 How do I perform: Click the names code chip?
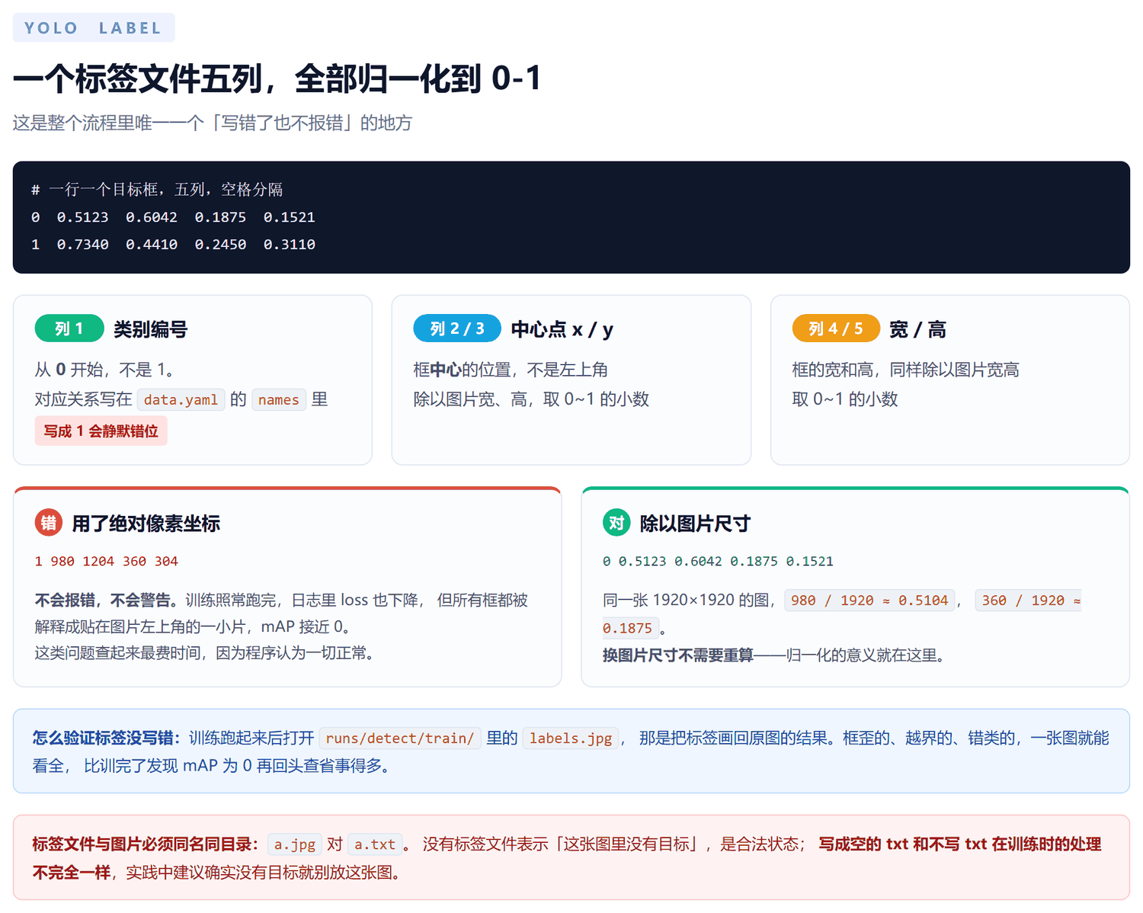pos(278,400)
